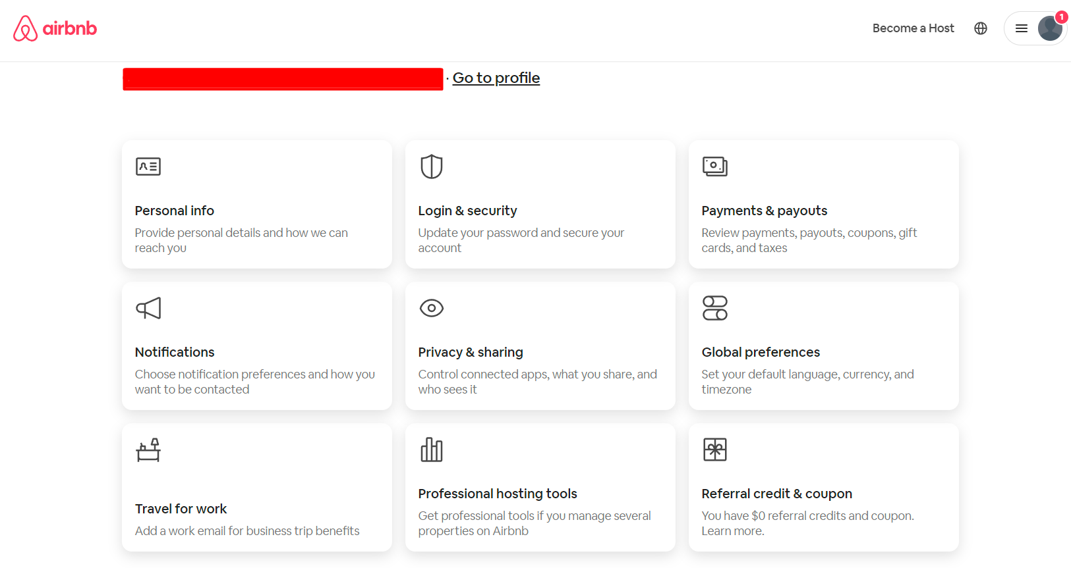The width and height of the screenshot is (1071, 568).
Task: Open the Personal info settings card
Action: [x=257, y=204]
